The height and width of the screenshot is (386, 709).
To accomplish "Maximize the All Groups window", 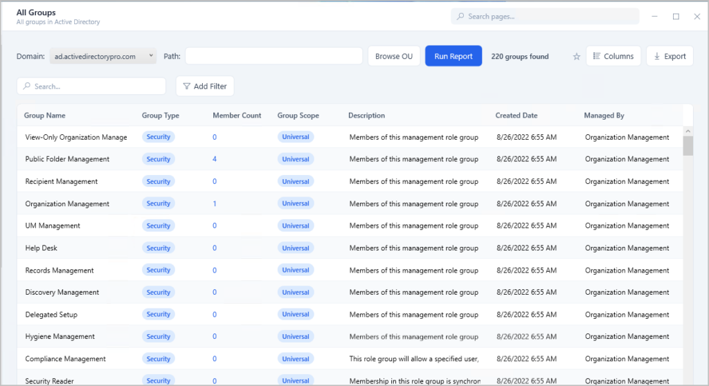I will tap(676, 17).
